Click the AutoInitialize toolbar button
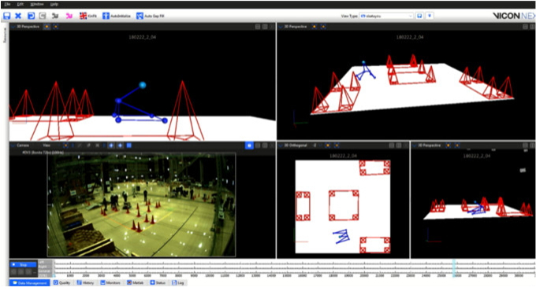 point(117,16)
